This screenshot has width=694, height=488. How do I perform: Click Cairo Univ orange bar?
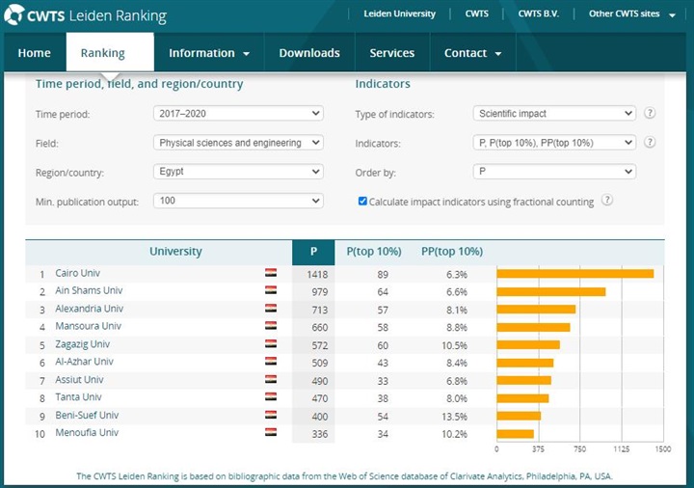click(x=574, y=274)
